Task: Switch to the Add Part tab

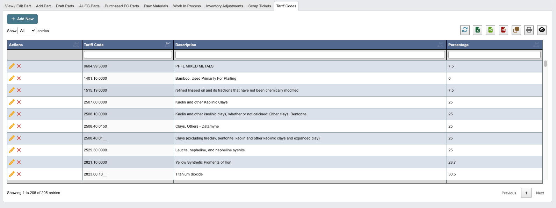Action: tap(43, 6)
